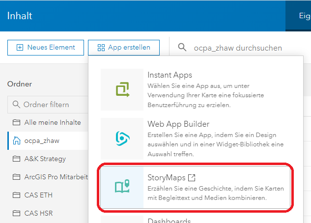The height and width of the screenshot is (223, 311).
Task: Click the grid icon in App erstellen
Action: (x=101, y=48)
